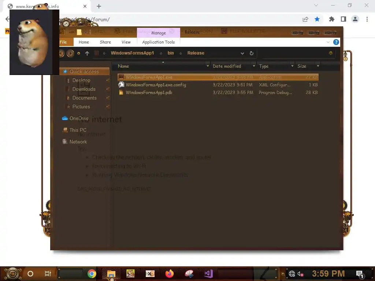Select Quick access in navigation pane

pos(84,71)
